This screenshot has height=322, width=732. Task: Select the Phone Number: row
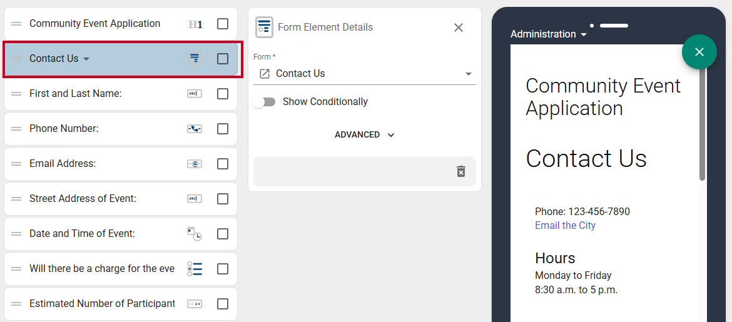point(121,129)
